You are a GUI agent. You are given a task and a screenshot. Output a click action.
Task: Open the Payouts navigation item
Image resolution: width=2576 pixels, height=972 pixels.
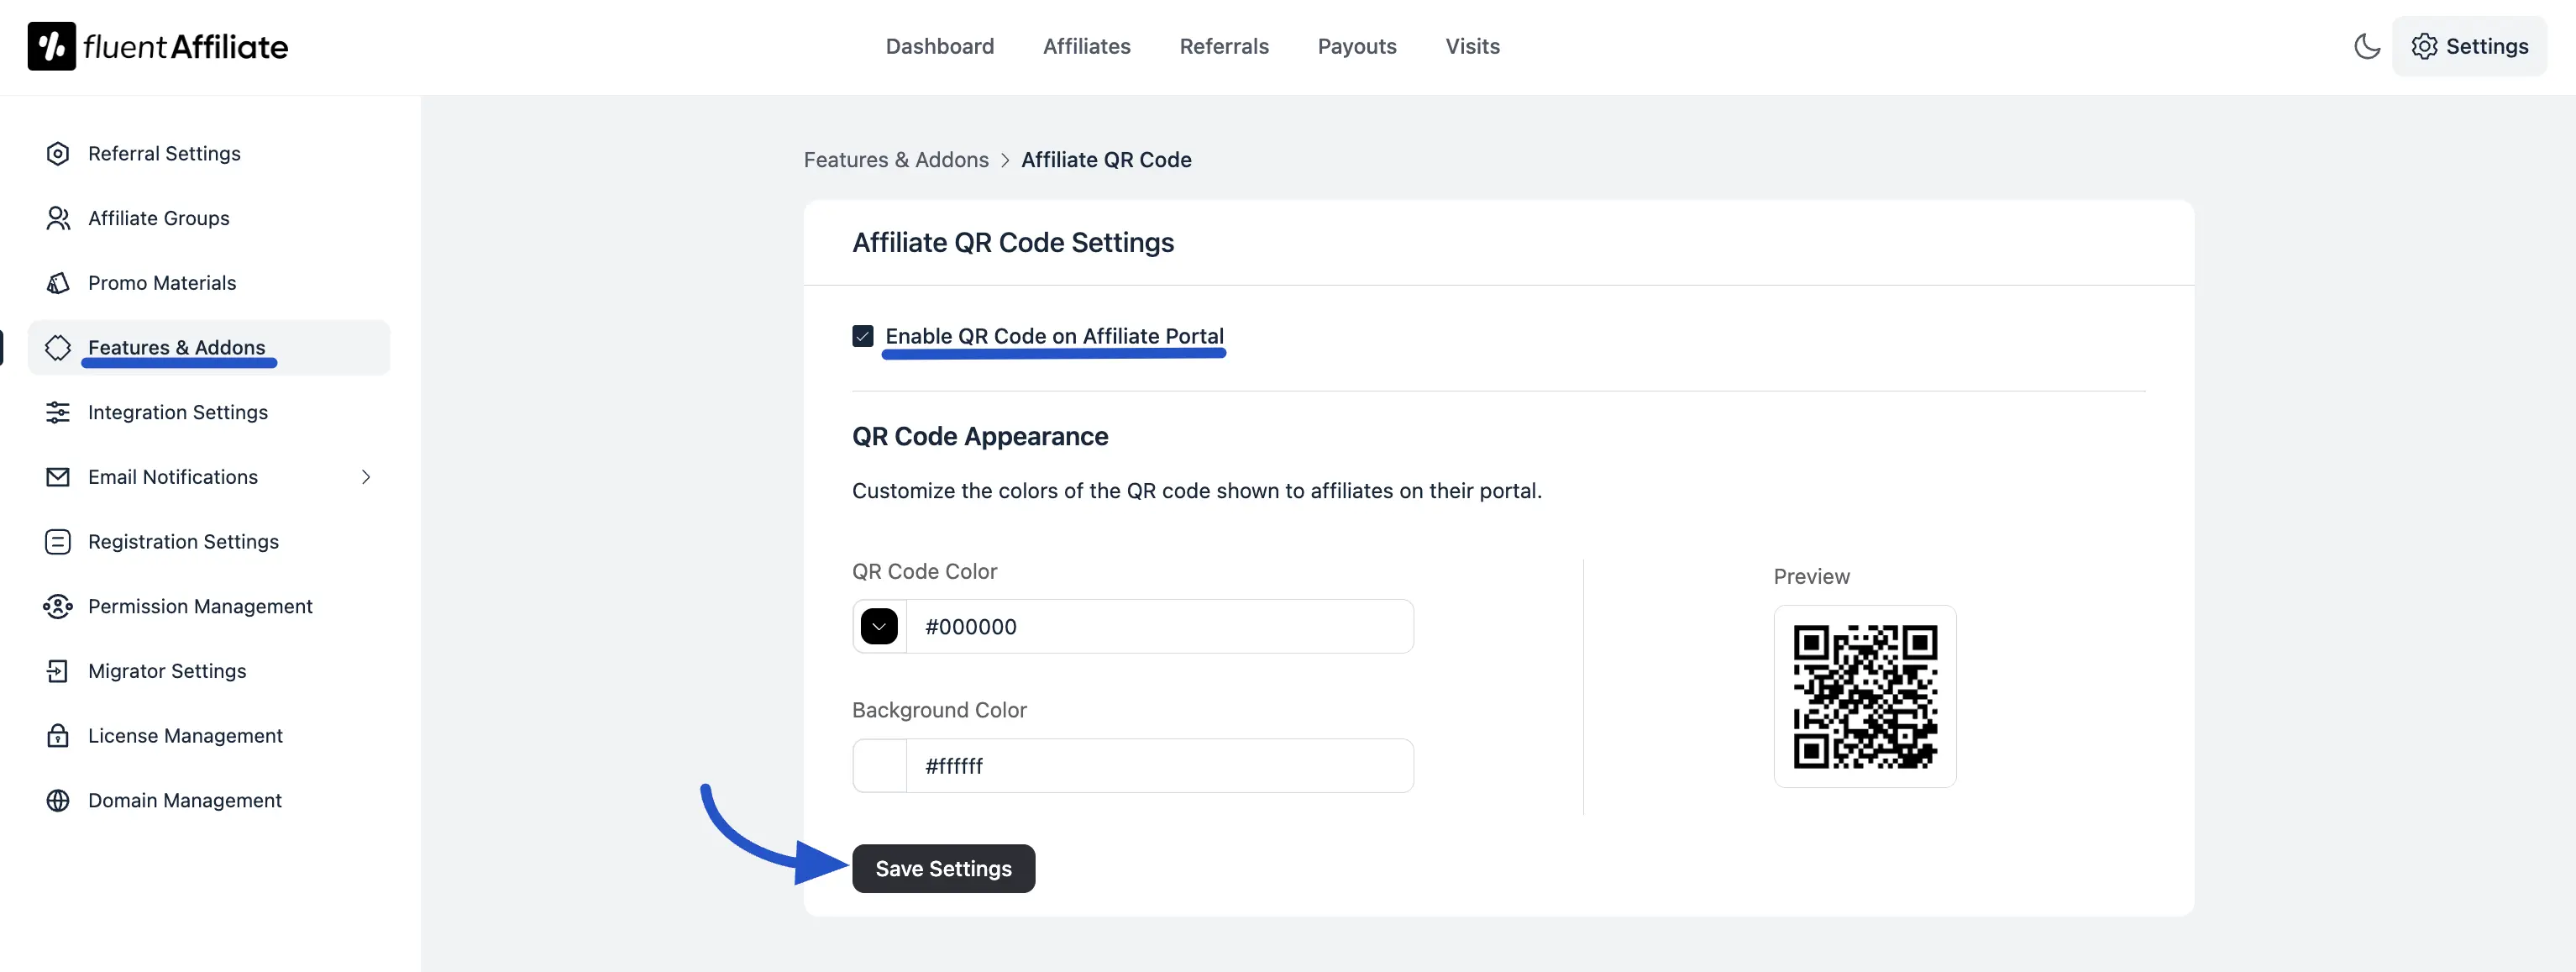[x=1356, y=46]
